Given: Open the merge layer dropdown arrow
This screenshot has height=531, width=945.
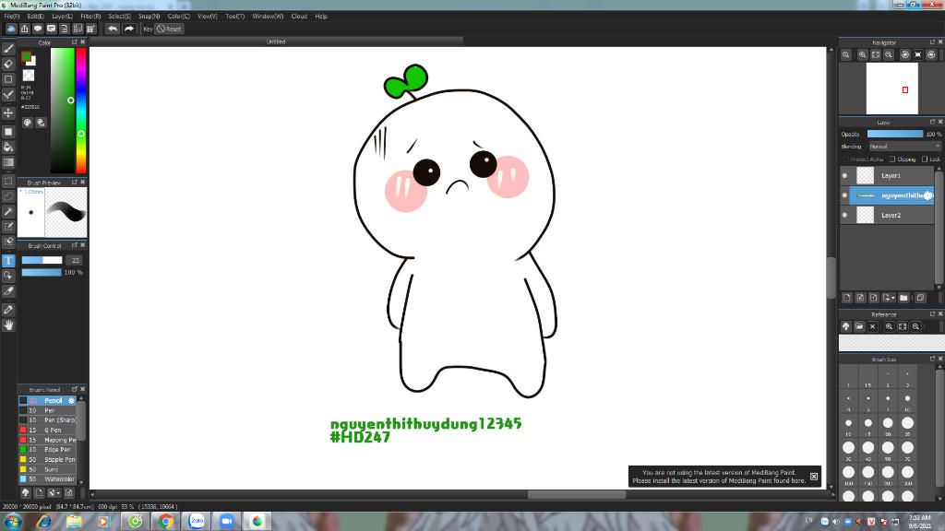Looking at the screenshot, I should (x=893, y=298).
